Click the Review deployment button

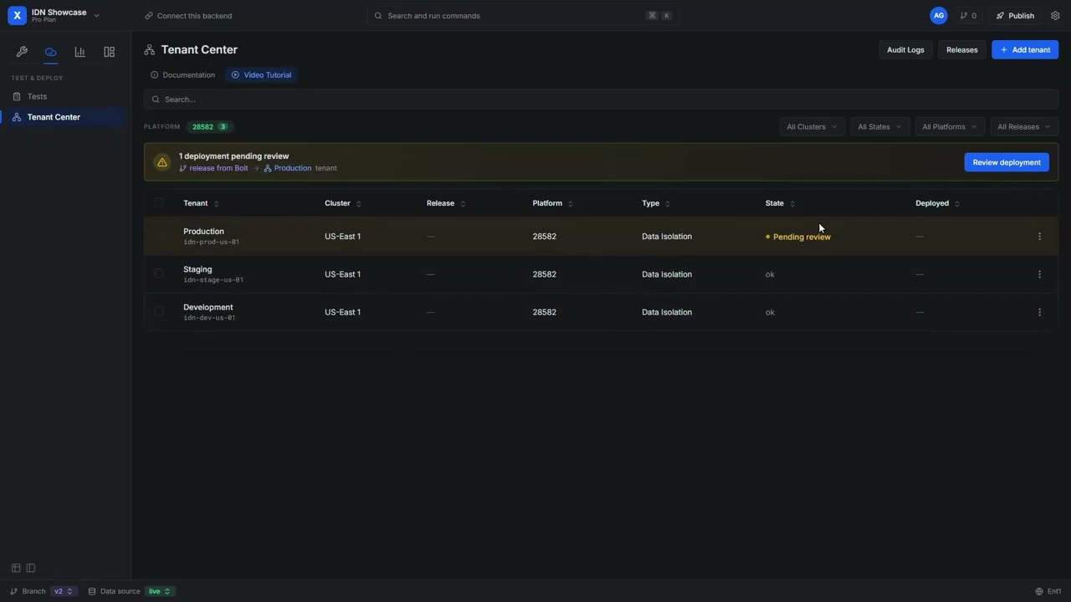(1007, 162)
